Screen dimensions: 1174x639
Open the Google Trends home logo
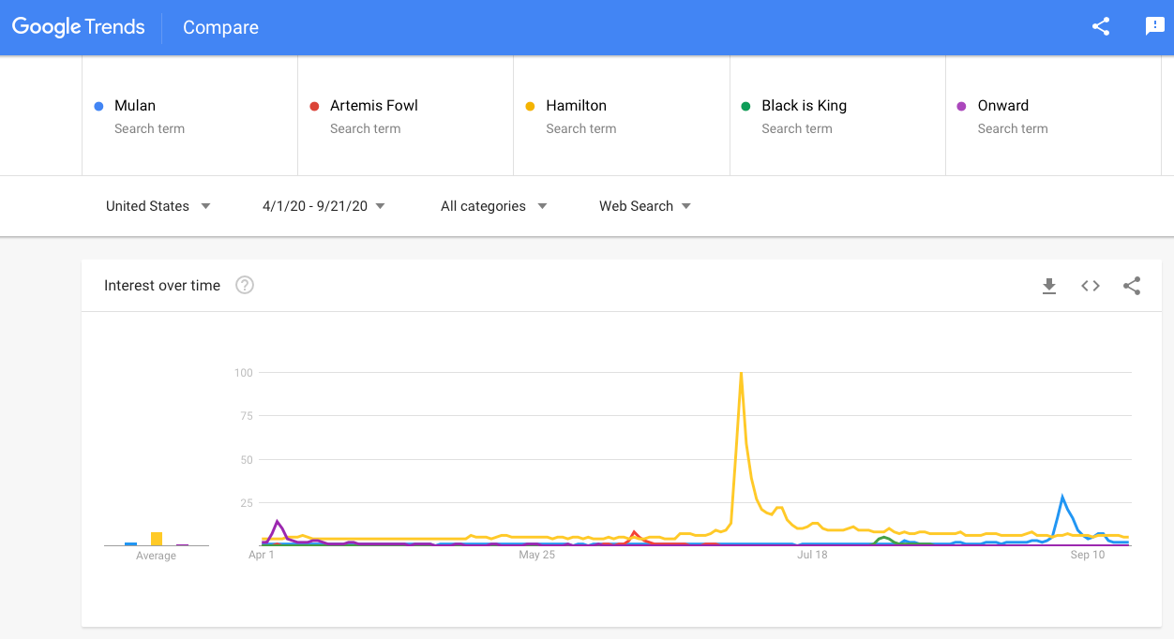(x=79, y=27)
